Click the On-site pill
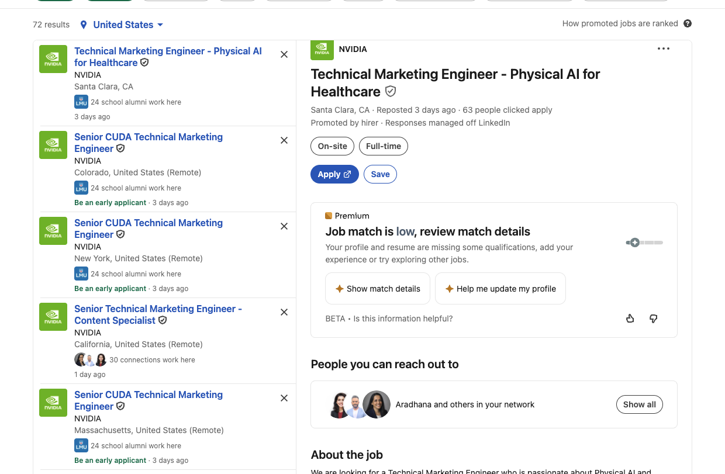Viewport: 725px width, 474px height. (x=332, y=146)
